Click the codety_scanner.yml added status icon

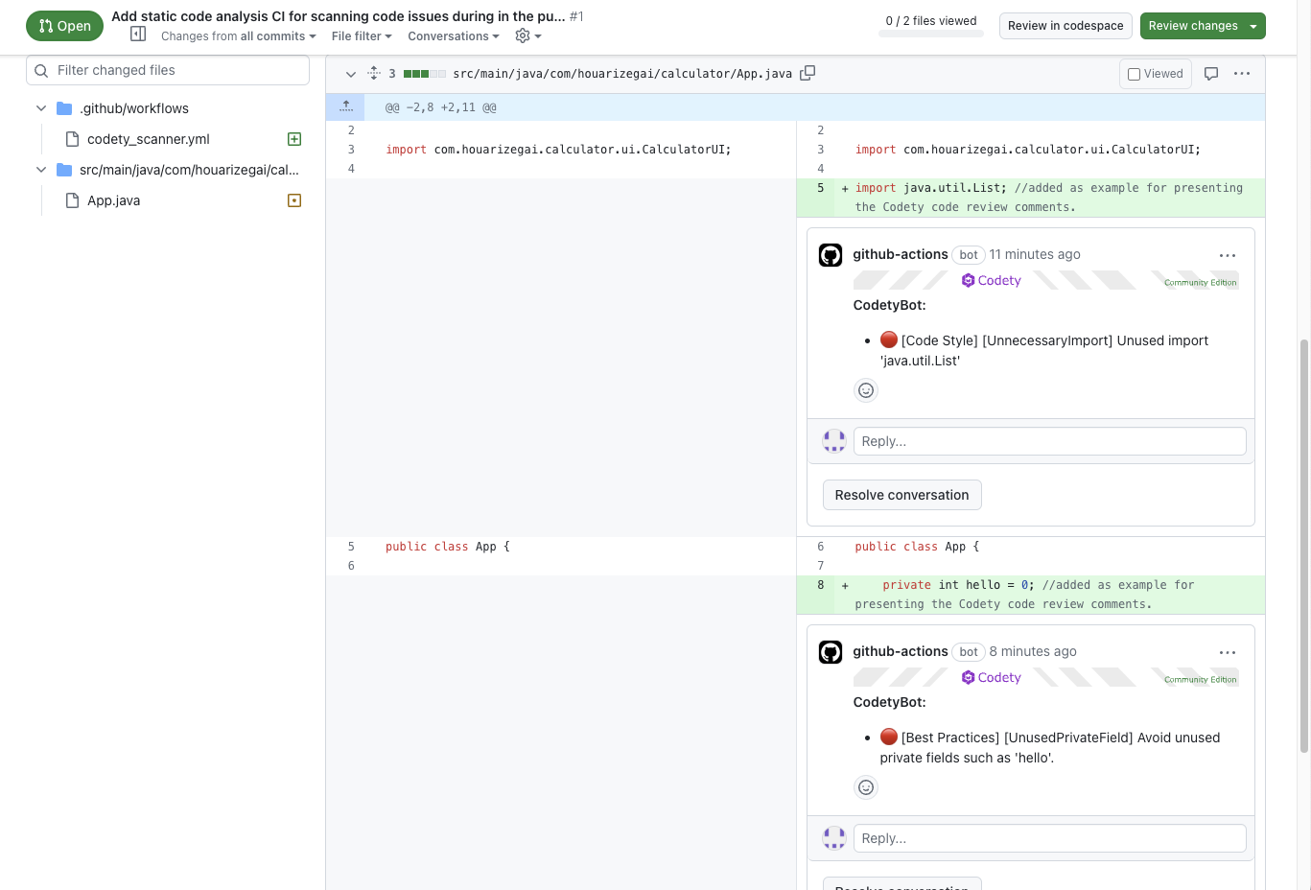(x=294, y=139)
